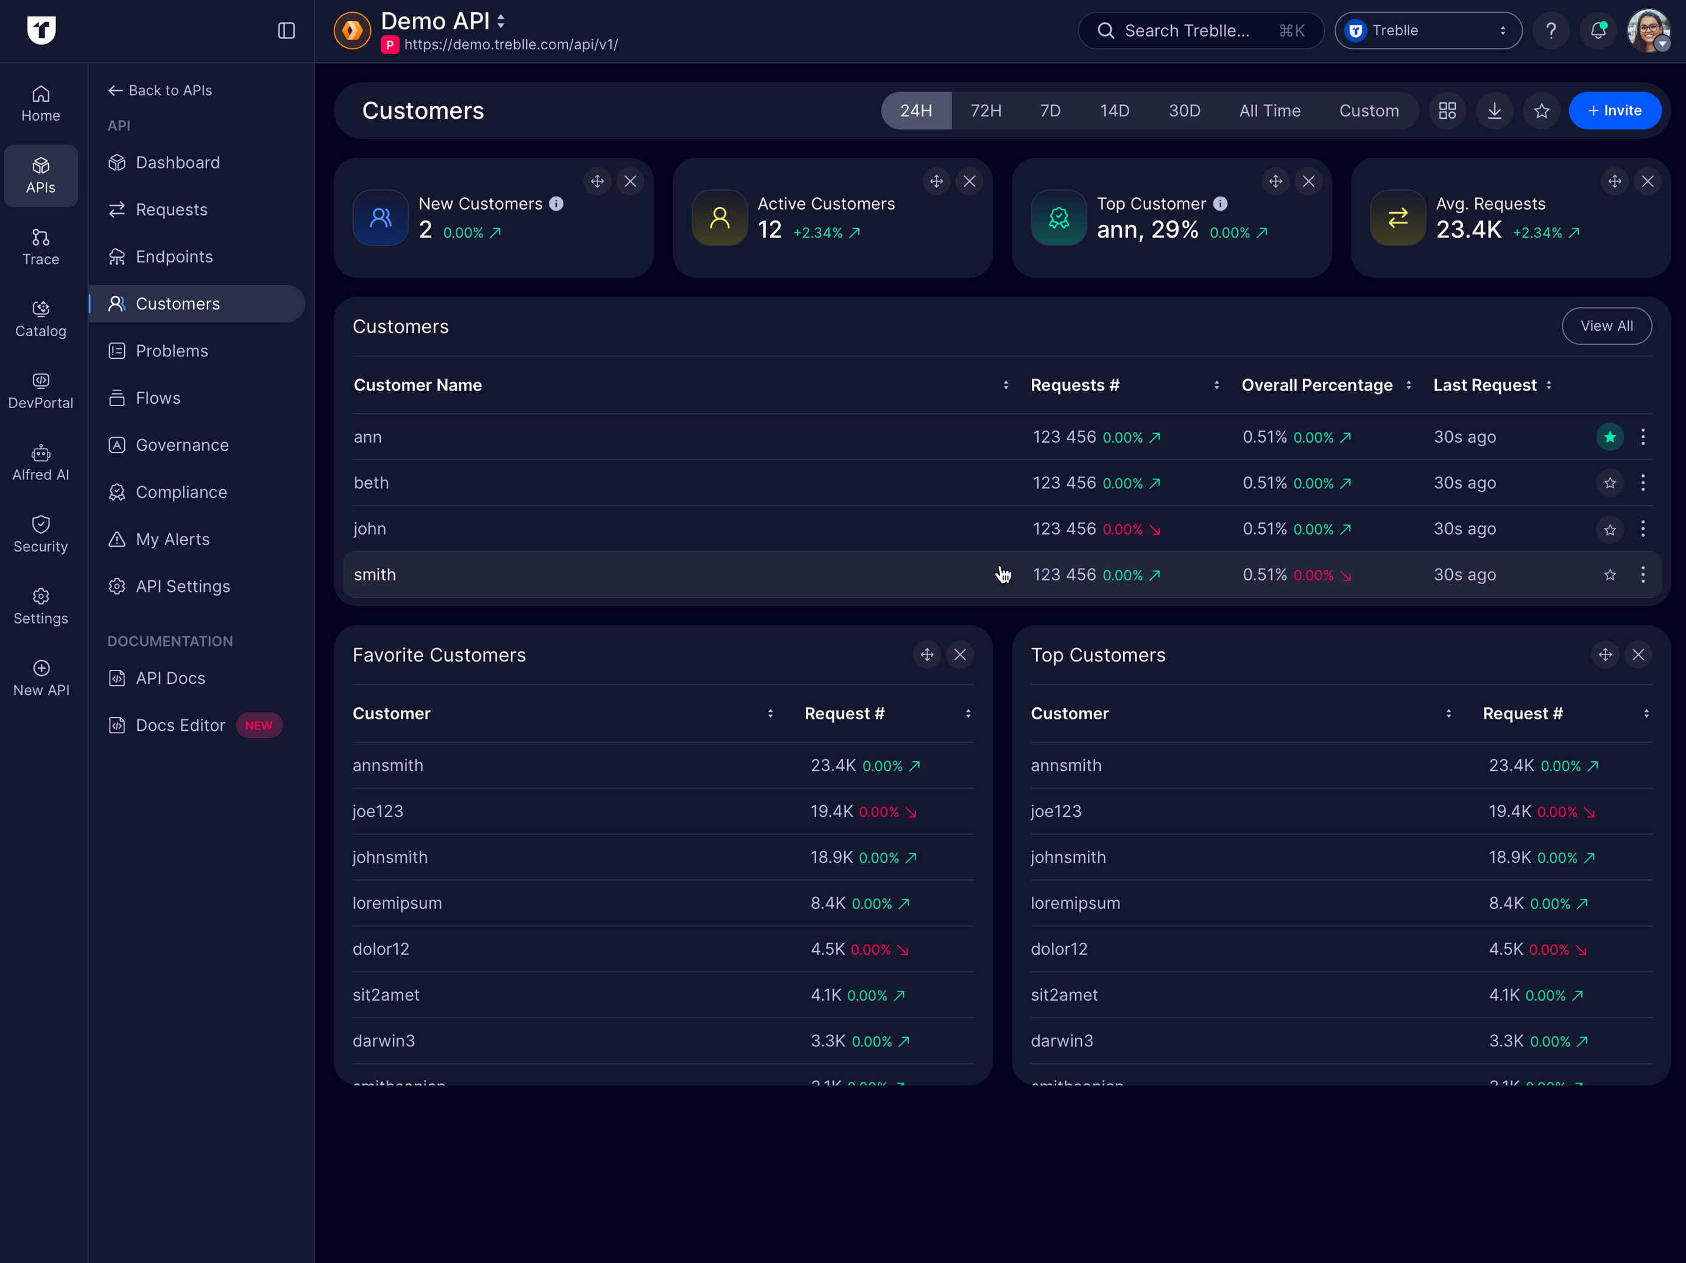This screenshot has width=1686, height=1263.
Task: Open john row three-dot options menu
Action: coord(1643,528)
